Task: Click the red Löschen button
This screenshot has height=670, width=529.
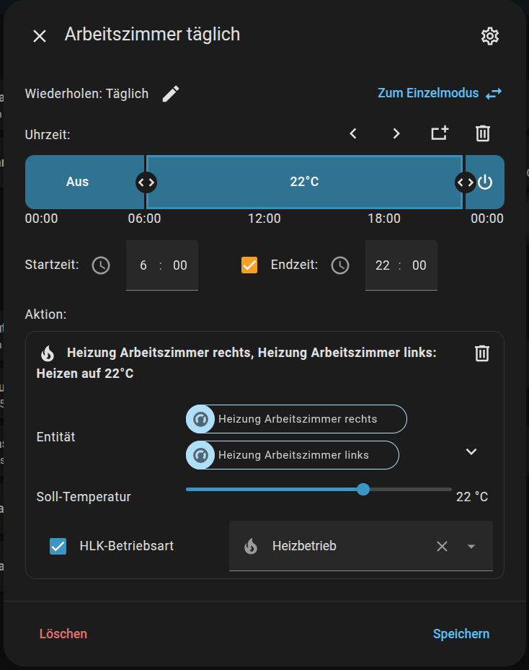Action: point(63,634)
